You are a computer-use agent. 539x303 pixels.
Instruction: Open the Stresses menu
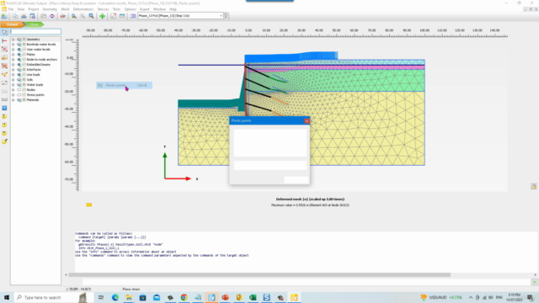pyautogui.click(x=103, y=9)
